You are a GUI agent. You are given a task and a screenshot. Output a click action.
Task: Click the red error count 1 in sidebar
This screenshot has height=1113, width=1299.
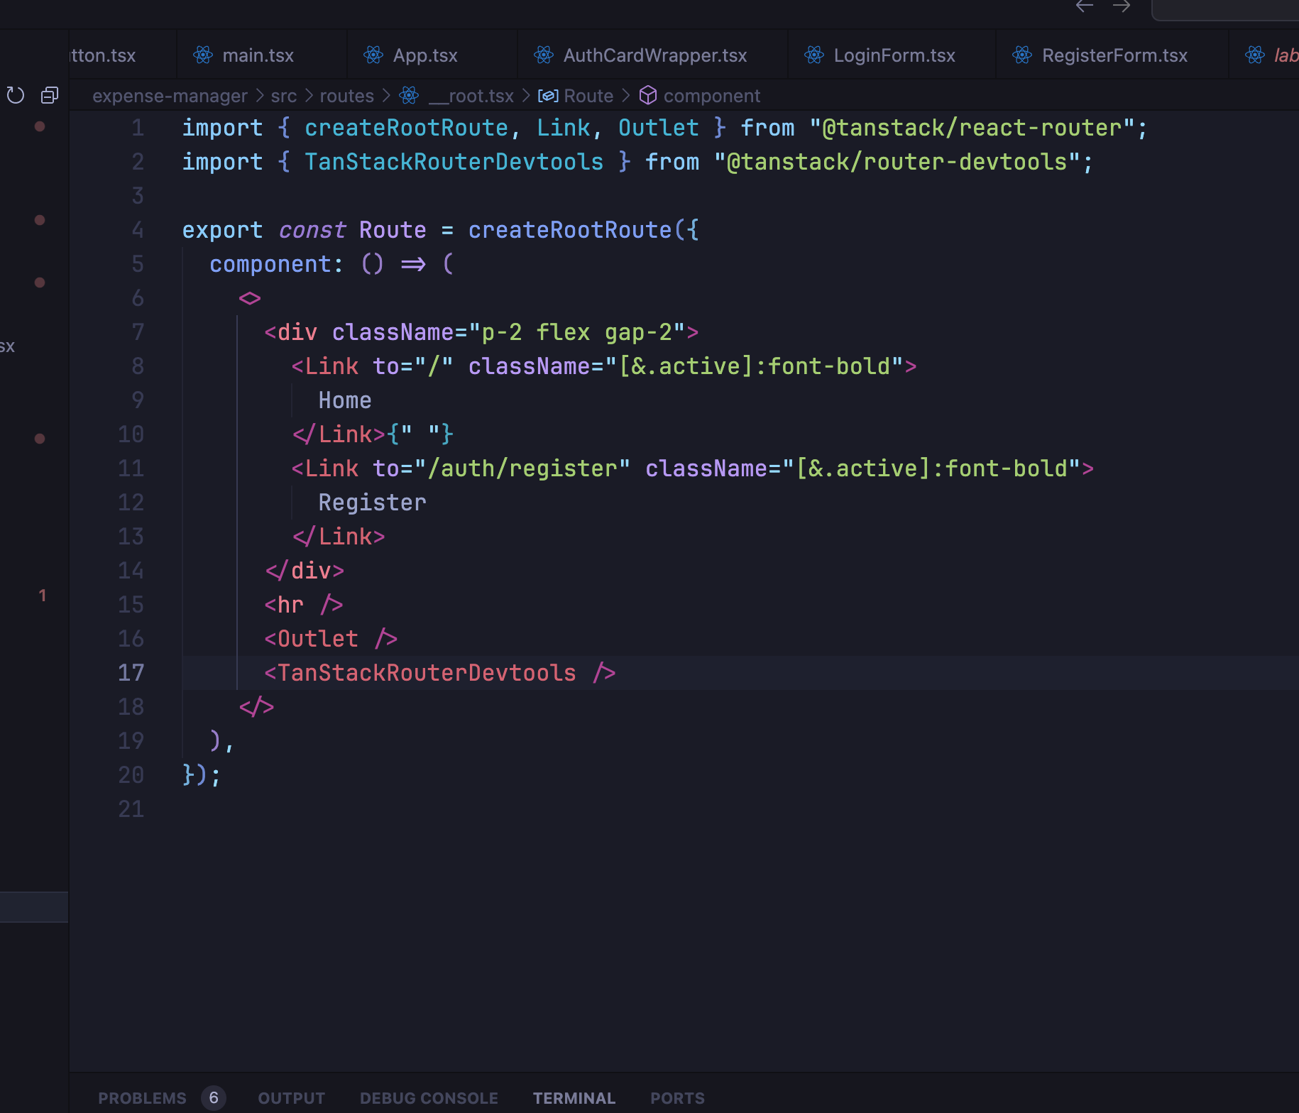click(x=43, y=595)
